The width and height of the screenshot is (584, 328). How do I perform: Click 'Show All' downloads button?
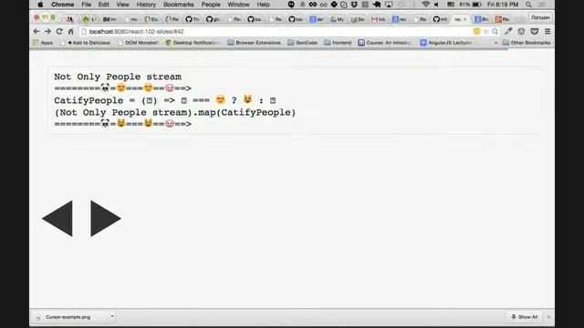(x=524, y=317)
